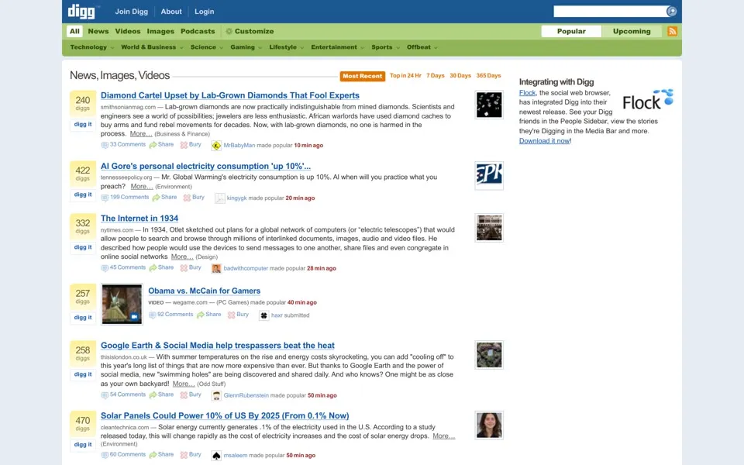Viewport: 744px width, 465px height.
Task: Open the Internet in 1934 thumbnail image
Action: [x=489, y=228]
